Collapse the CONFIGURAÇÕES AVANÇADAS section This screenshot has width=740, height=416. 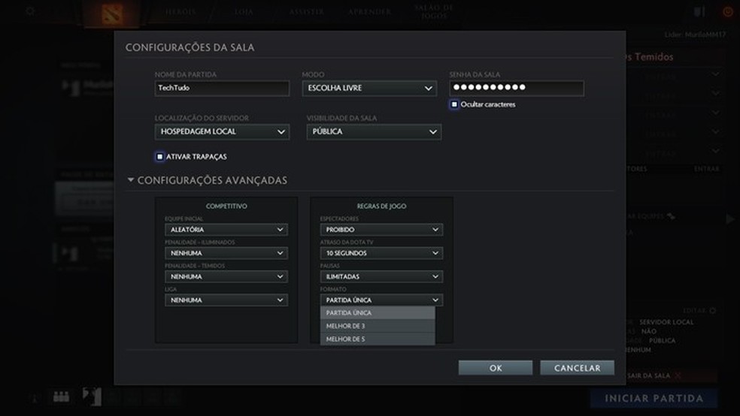[x=131, y=180]
